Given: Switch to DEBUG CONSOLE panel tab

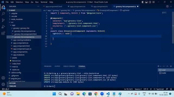Looking at the screenshot, I should [69, 66].
